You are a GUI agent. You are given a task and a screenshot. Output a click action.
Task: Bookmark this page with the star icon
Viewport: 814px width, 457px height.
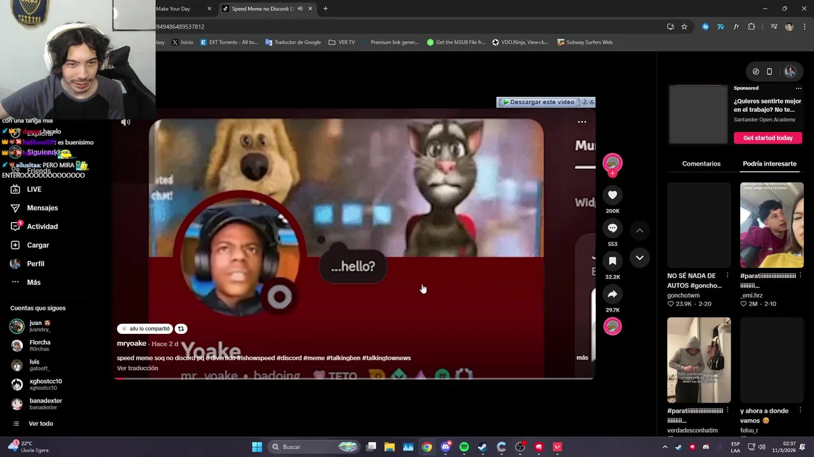684,27
